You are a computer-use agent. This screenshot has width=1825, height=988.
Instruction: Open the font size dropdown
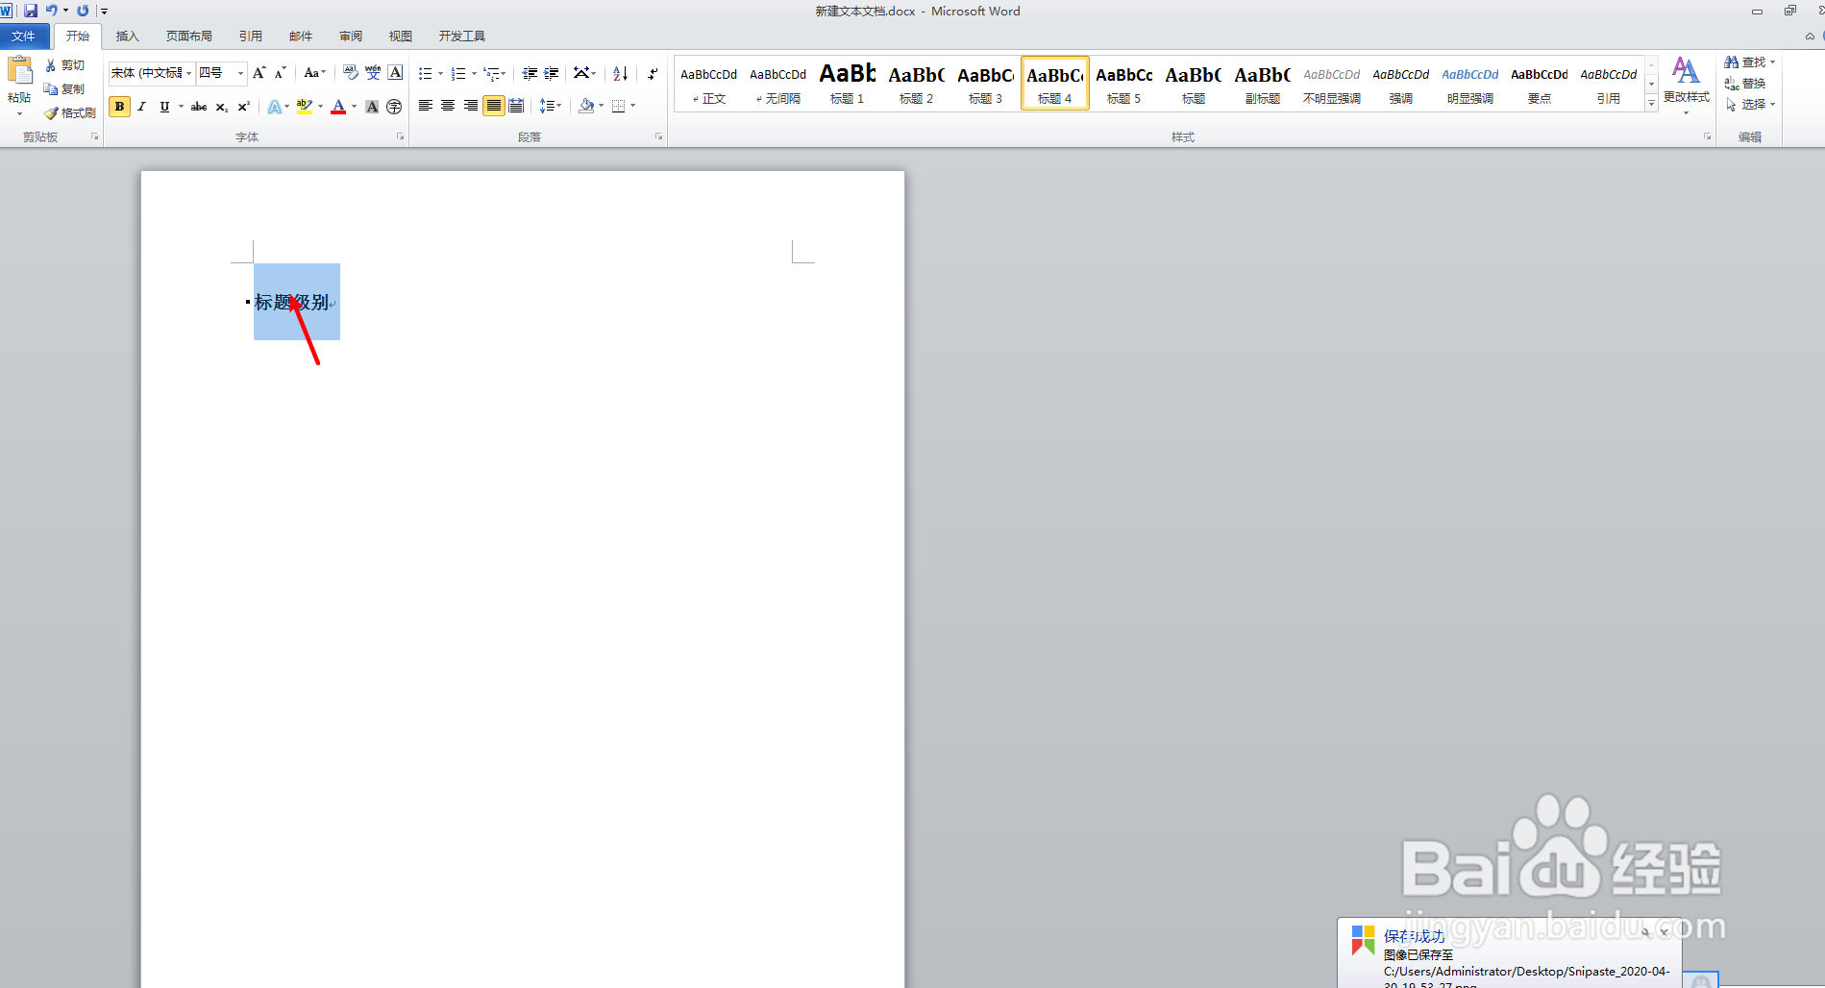click(239, 72)
